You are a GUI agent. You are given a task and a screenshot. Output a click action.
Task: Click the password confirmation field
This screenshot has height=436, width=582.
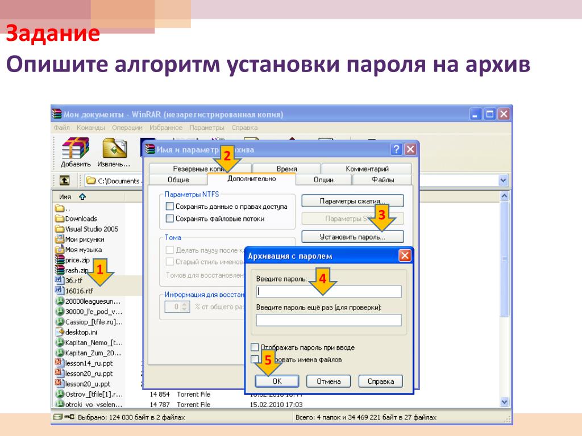pos(329,320)
